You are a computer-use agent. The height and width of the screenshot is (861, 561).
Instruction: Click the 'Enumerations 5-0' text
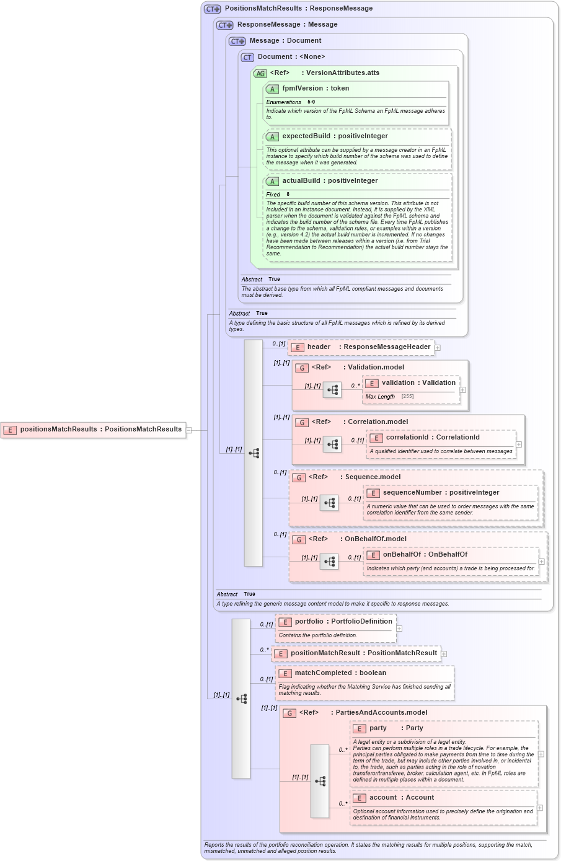(x=291, y=102)
